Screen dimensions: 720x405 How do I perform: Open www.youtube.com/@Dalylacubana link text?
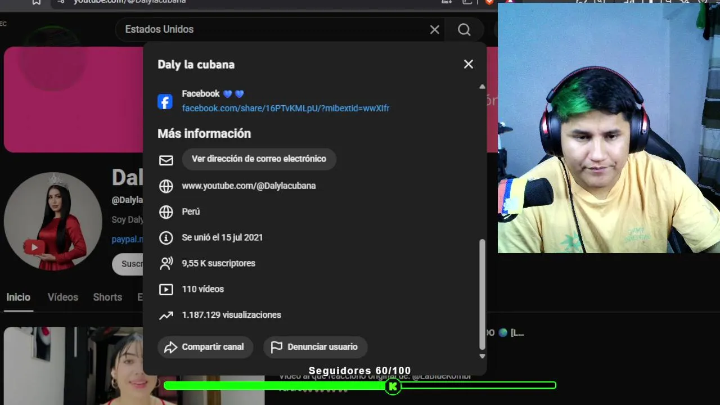(249, 186)
